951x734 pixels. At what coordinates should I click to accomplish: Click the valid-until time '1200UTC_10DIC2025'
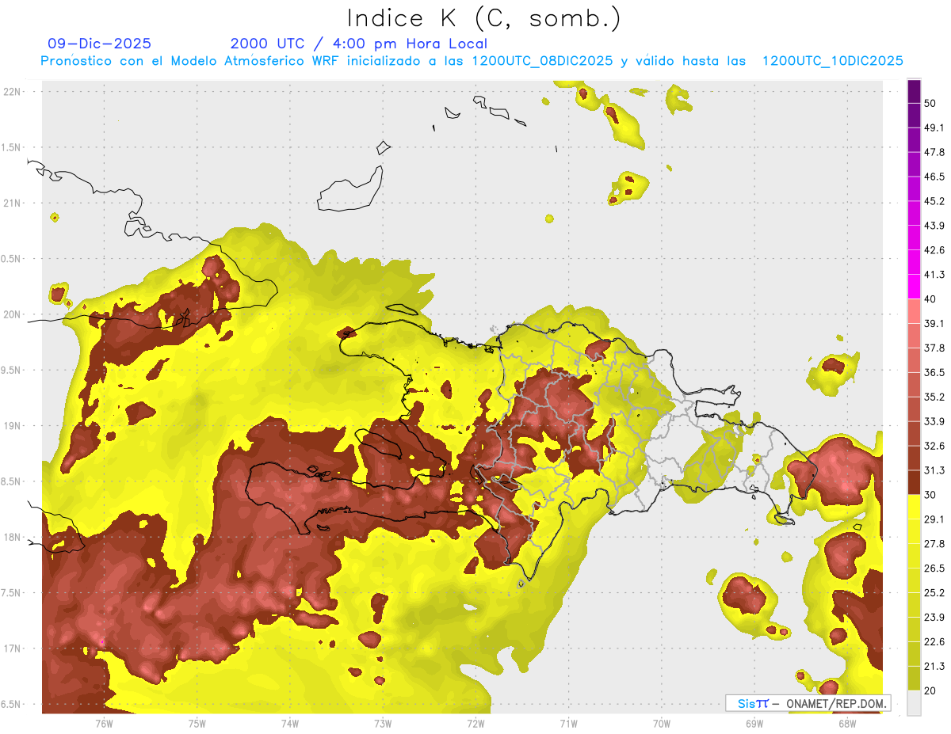[832, 61]
